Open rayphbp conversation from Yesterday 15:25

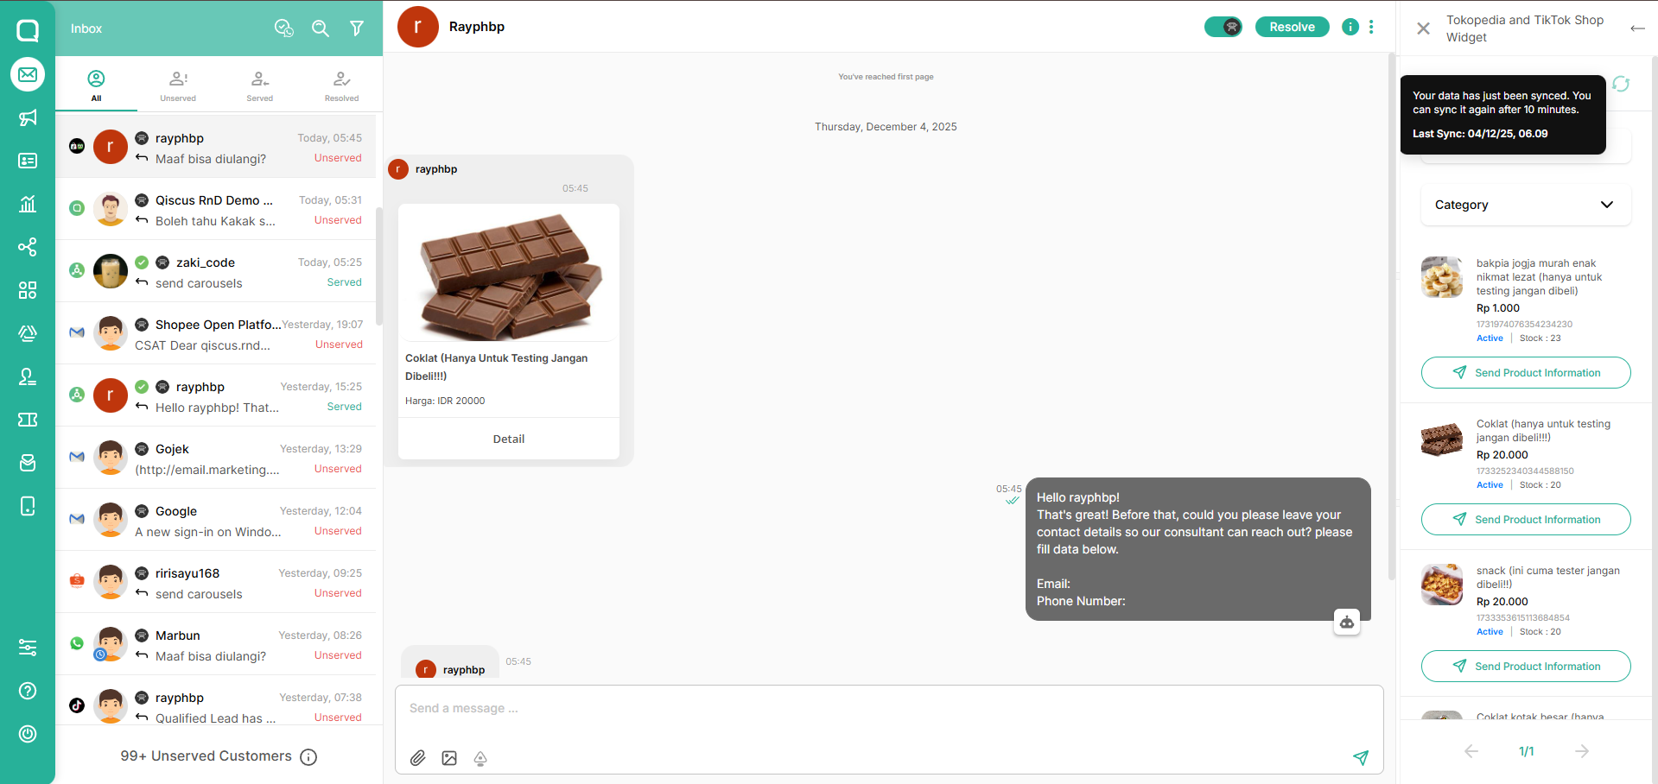[216, 396]
